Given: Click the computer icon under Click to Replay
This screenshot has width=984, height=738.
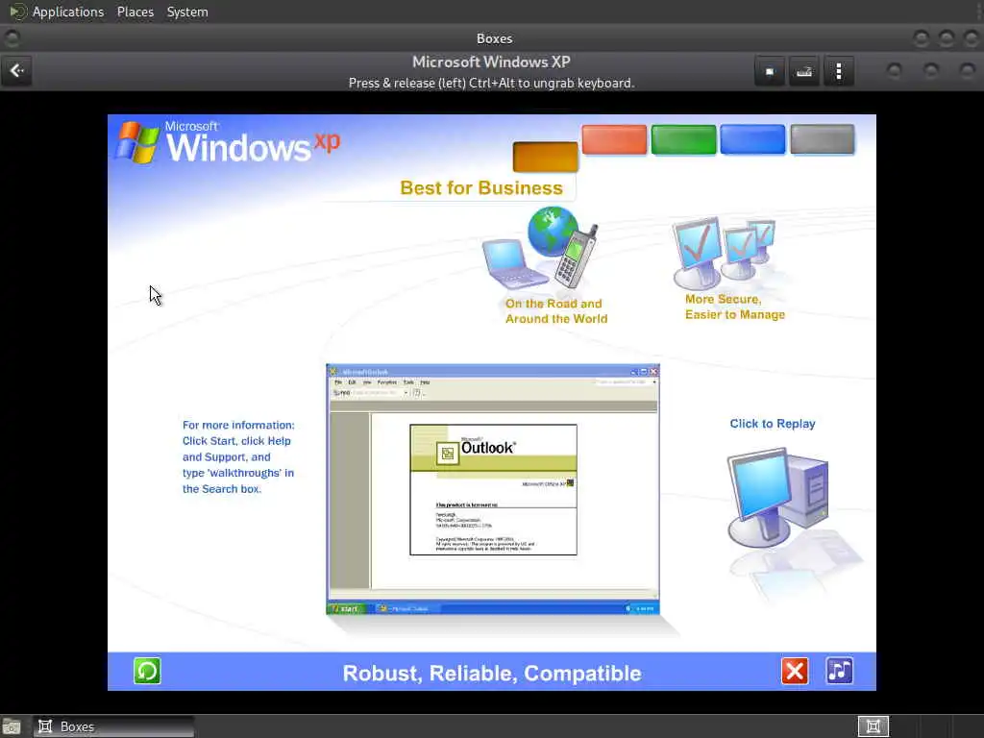Looking at the screenshot, I should [778, 497].
